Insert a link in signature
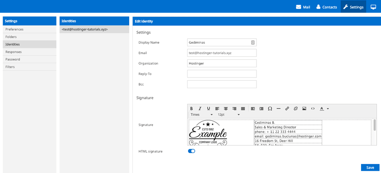The image size is (381, 173). (287, 109)
